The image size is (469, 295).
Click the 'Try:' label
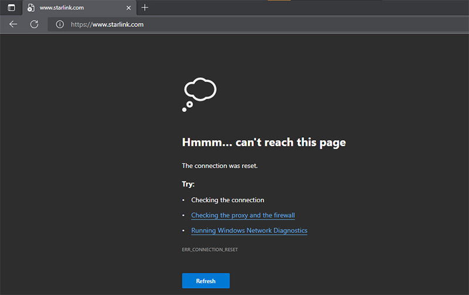tap(188, 184)
